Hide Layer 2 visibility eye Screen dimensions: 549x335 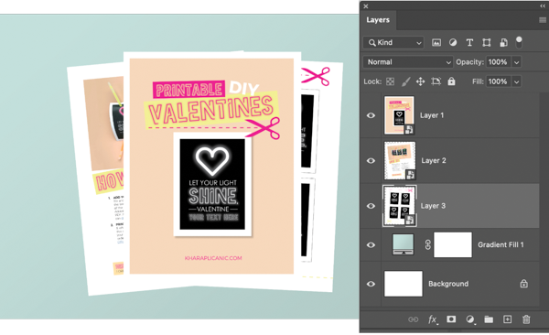[x=371, y=160]
